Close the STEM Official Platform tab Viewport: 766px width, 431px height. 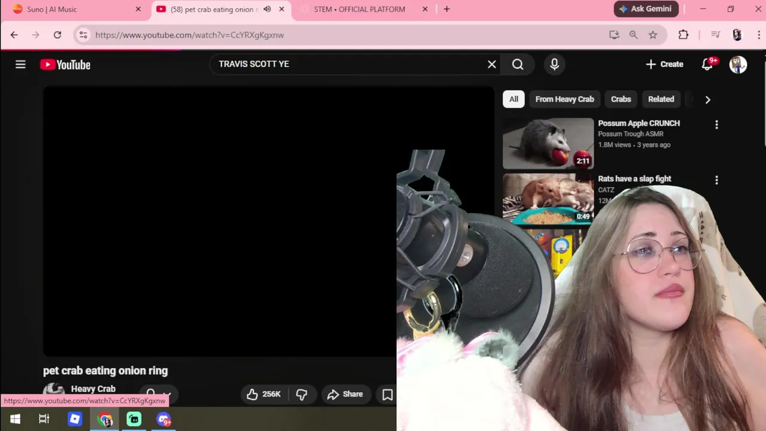tap(425, 9)
